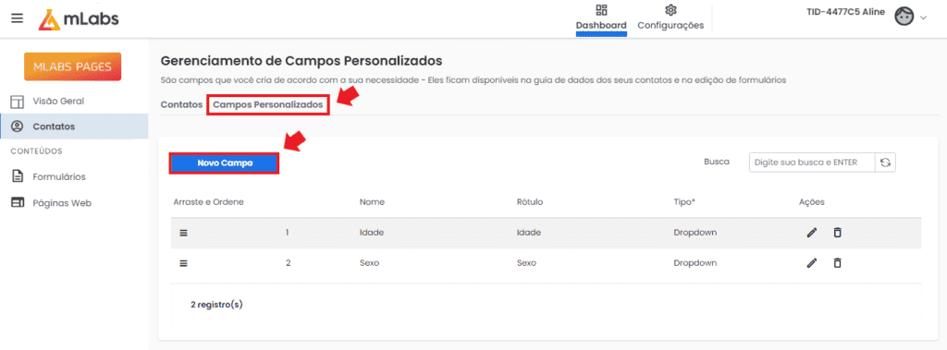Click Arraste e Ordene header
Viewport: 947px width, 350px height.
click(x=208, y=201)
